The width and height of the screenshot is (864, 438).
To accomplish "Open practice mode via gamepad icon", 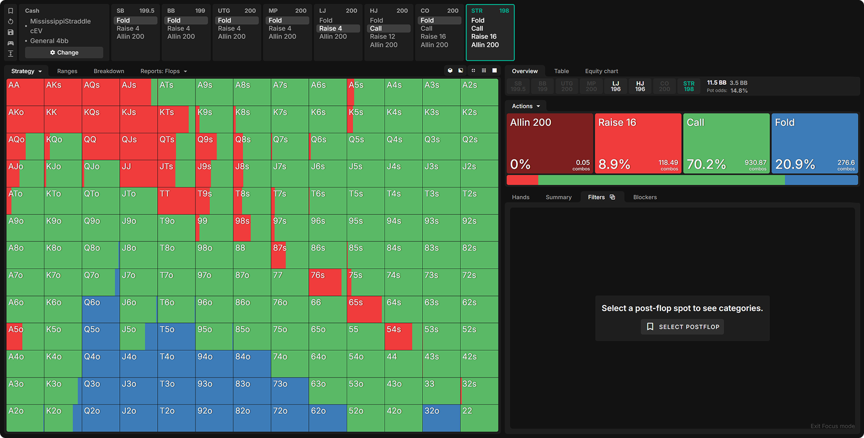I will coord(10,43).
